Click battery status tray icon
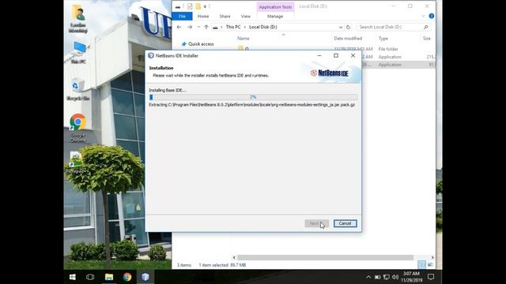Screen dimensions: 506x284 tap(377, 277)
